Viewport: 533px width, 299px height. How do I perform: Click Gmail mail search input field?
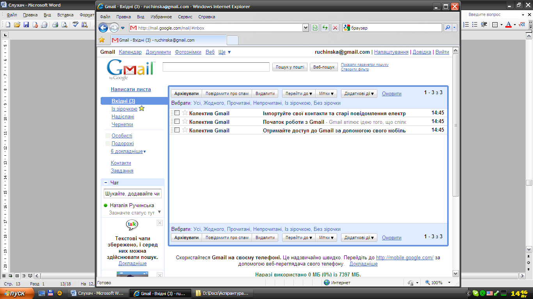216,67
